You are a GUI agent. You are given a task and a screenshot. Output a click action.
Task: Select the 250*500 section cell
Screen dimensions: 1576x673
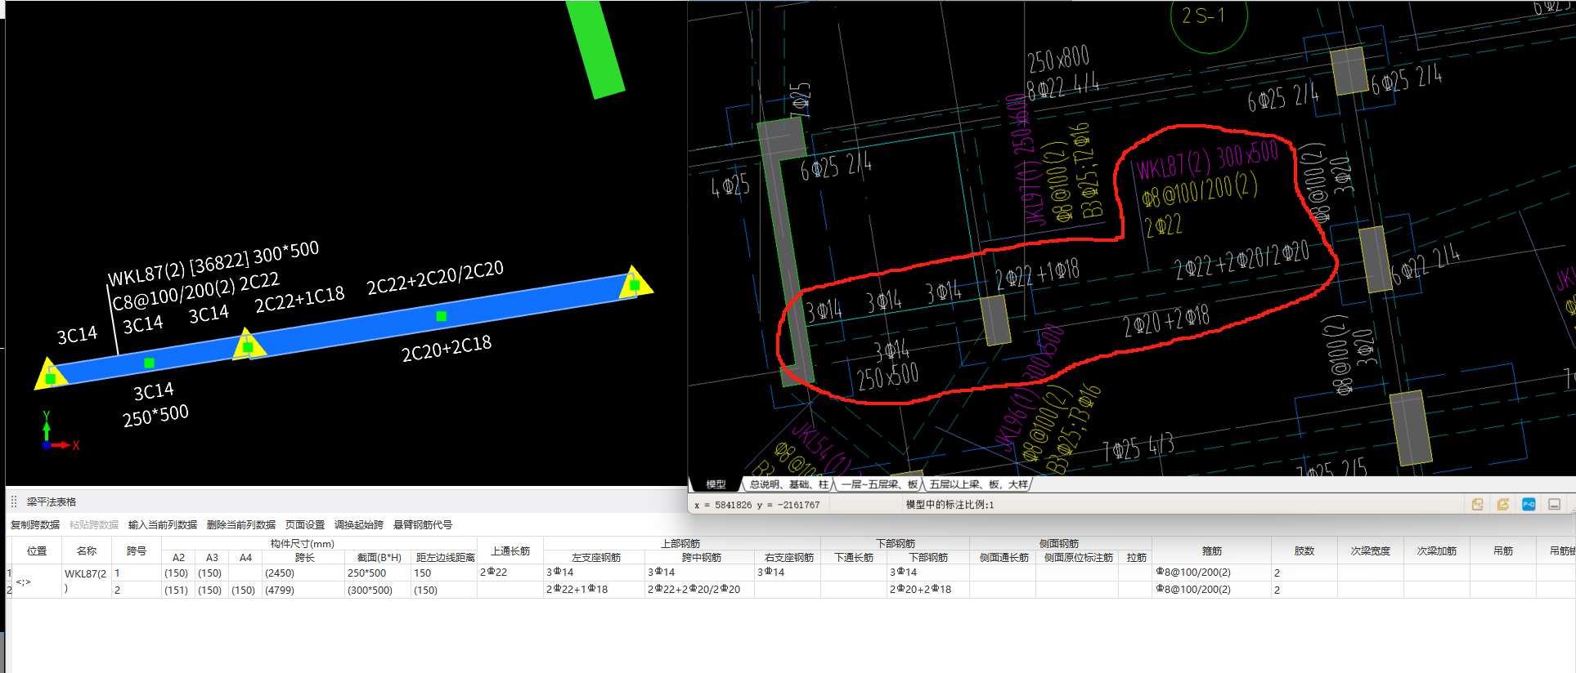[x=378, y=573]
